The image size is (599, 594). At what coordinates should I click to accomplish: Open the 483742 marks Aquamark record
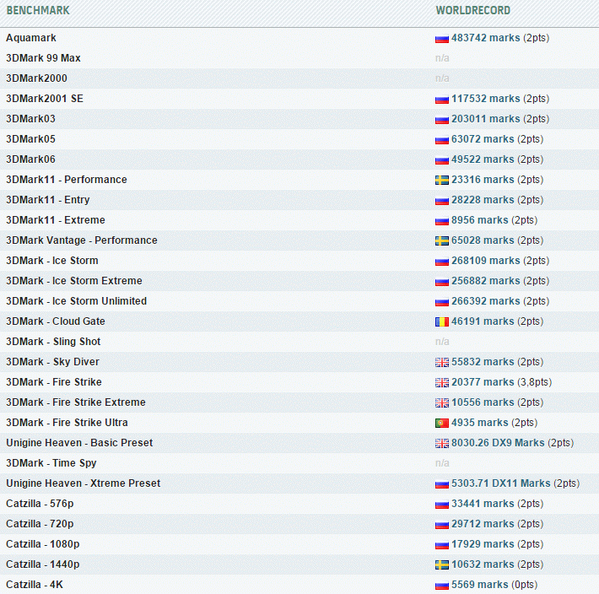coord(485,38)
